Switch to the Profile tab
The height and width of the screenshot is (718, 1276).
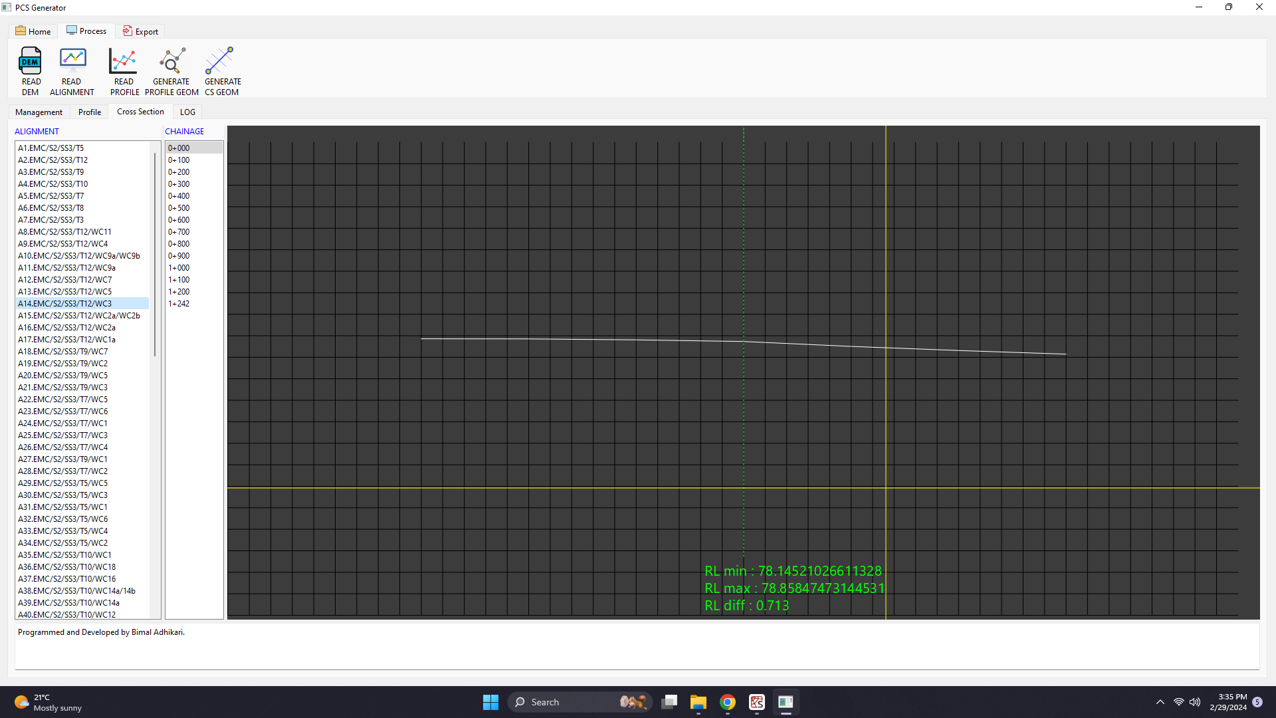[90, 112]
